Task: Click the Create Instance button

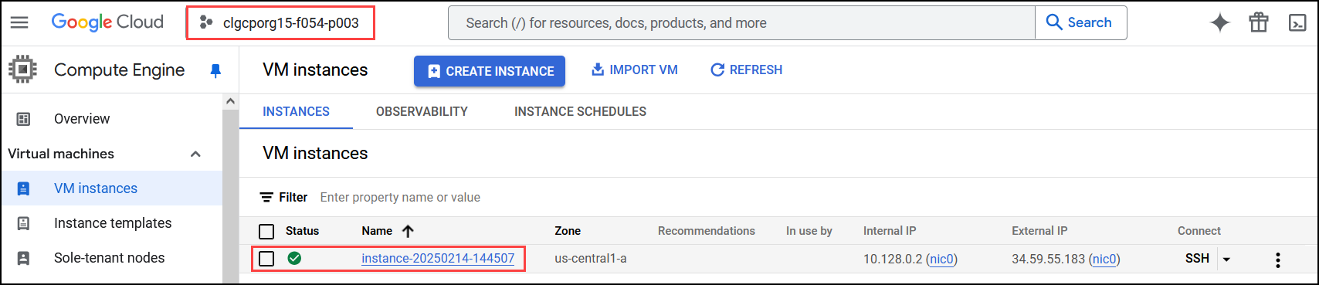Action: click(490, 71)
